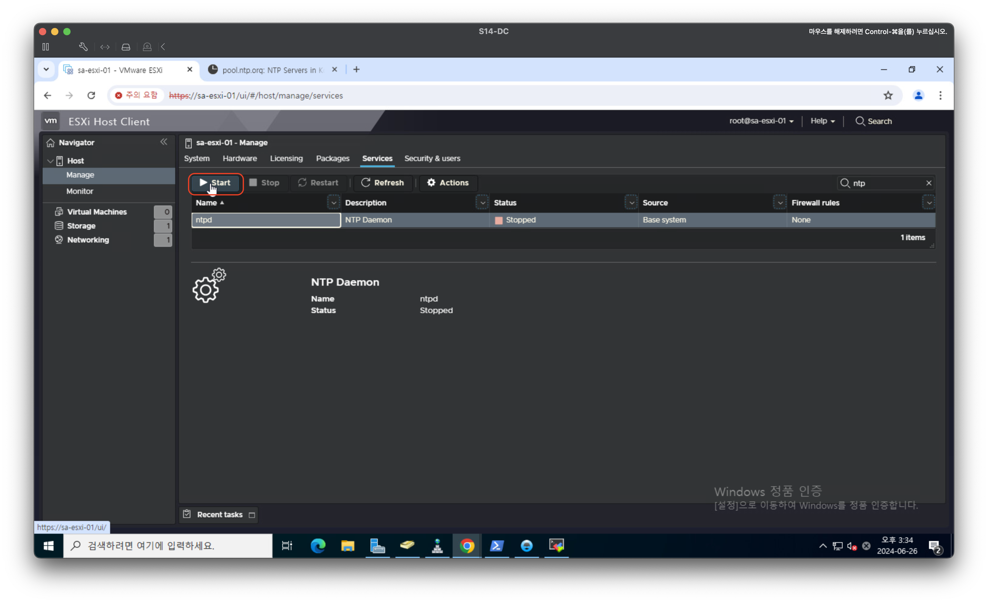Open the Status column dropdown arrow

click(x=631, y=203)
